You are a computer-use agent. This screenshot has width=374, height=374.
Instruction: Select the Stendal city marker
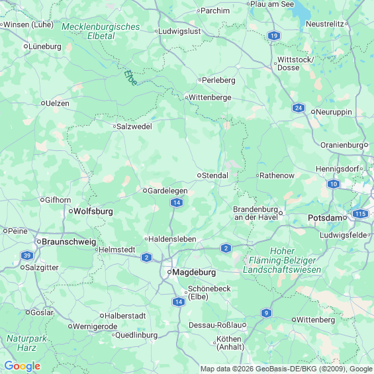click(x=199, y=175)
